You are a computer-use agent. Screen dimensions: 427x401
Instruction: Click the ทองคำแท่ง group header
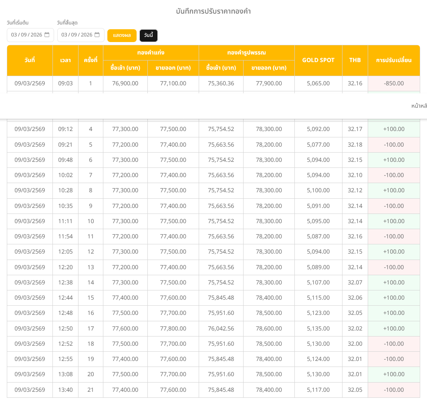(x=151, y=53)
